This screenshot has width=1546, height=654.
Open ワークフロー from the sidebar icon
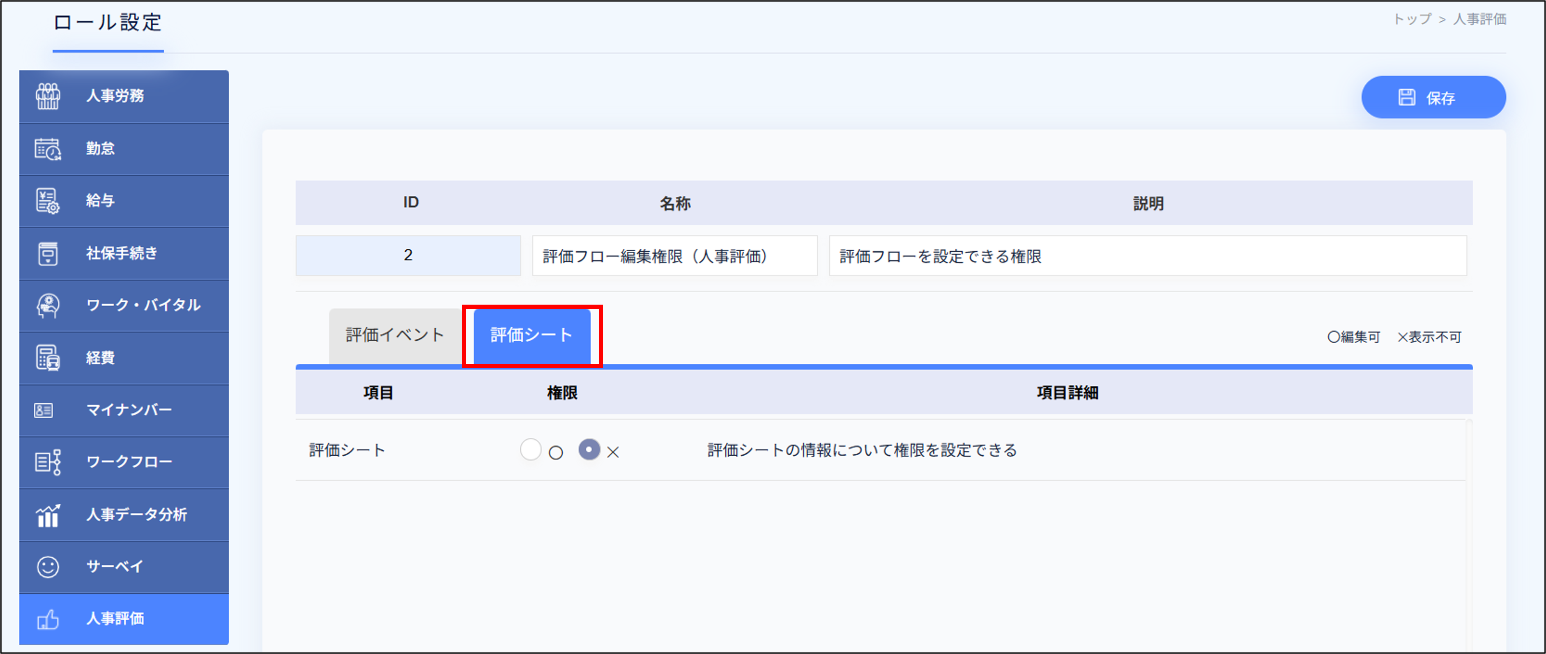(48, 462)
